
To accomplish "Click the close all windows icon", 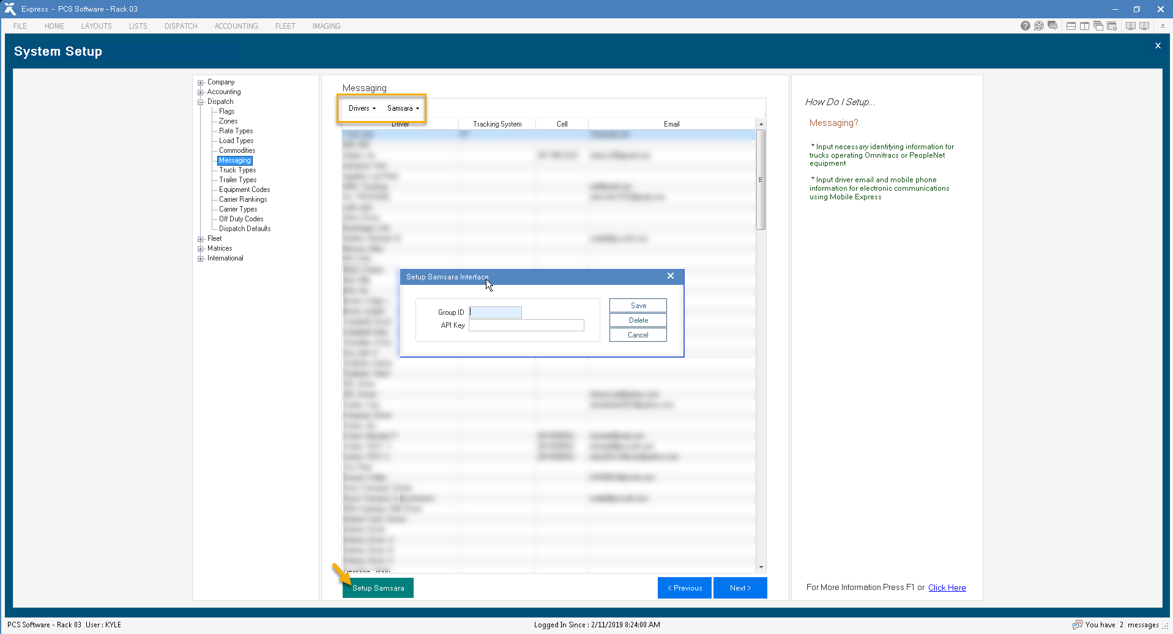I will [x=1112, y=26].
